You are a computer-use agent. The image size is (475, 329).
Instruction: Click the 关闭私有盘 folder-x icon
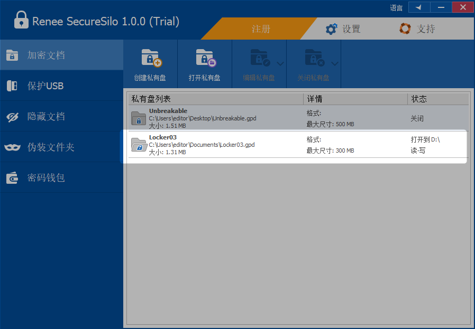click(x=314, y=58)
